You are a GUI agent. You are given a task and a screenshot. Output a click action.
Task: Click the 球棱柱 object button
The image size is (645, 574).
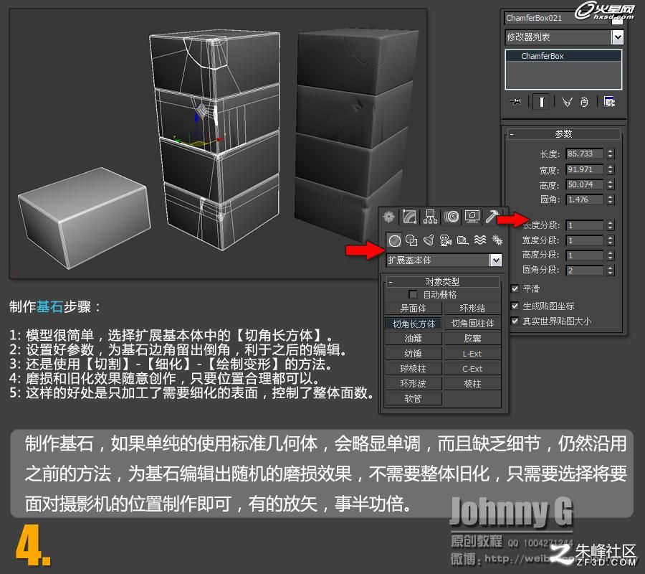pyautogui.click(x=413, y=369)
